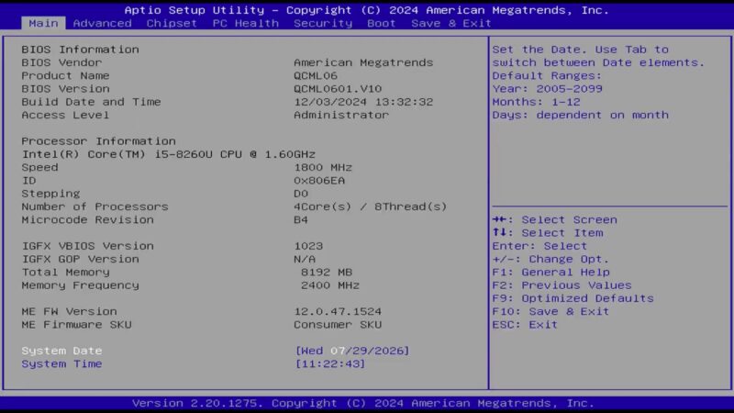
Task: Click the ESC: Exit hint
Action: coord(525,325)
